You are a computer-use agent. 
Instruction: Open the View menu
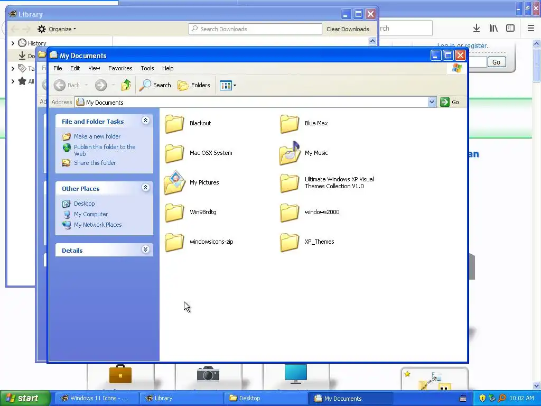pos(94,68)
